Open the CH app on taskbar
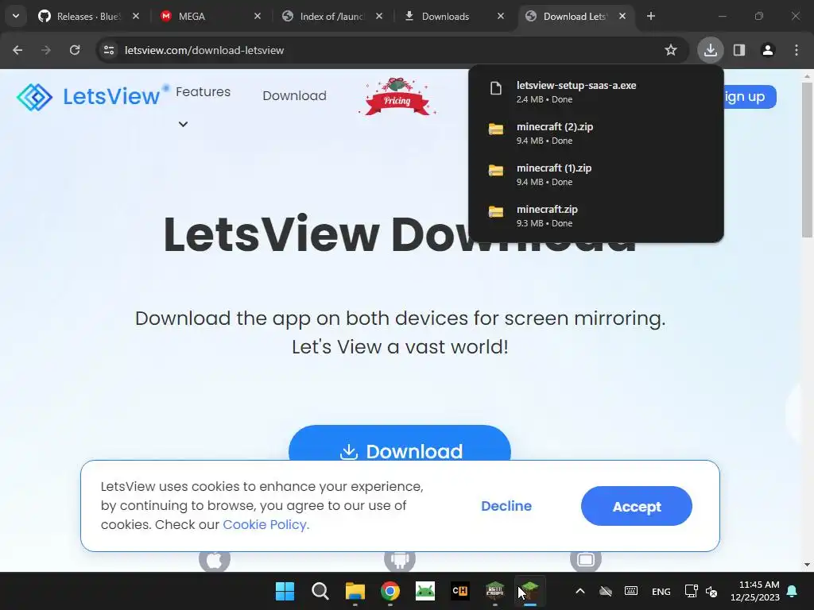This screenshot has width=814, height=610. [460, 591]
